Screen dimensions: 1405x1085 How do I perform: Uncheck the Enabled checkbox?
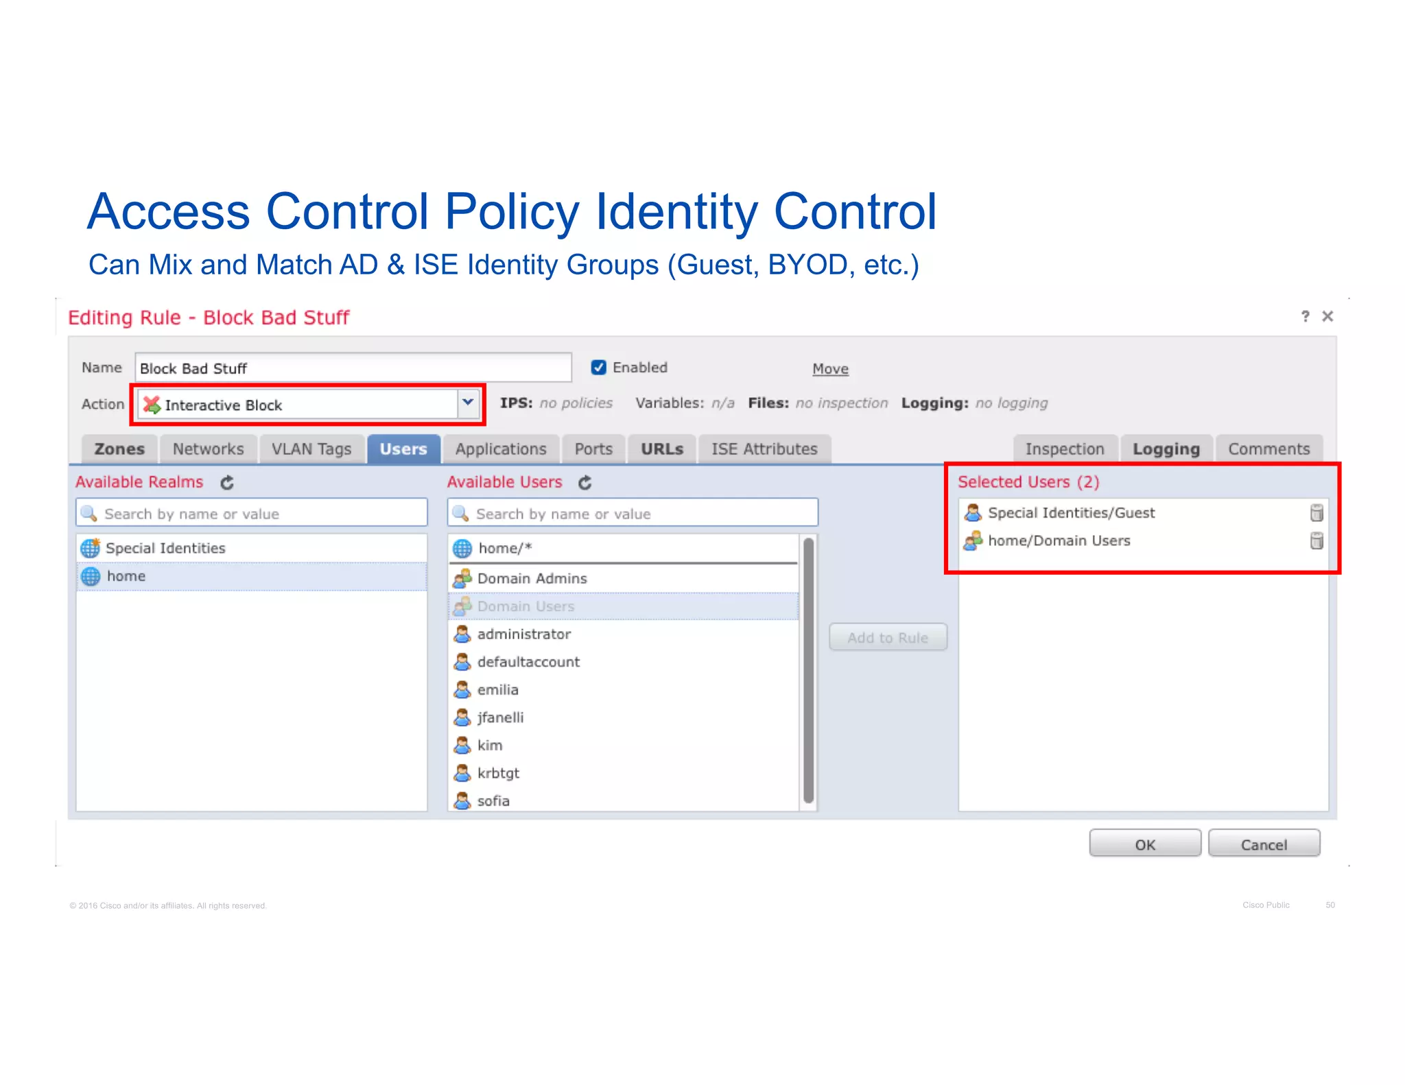[598, 368]
